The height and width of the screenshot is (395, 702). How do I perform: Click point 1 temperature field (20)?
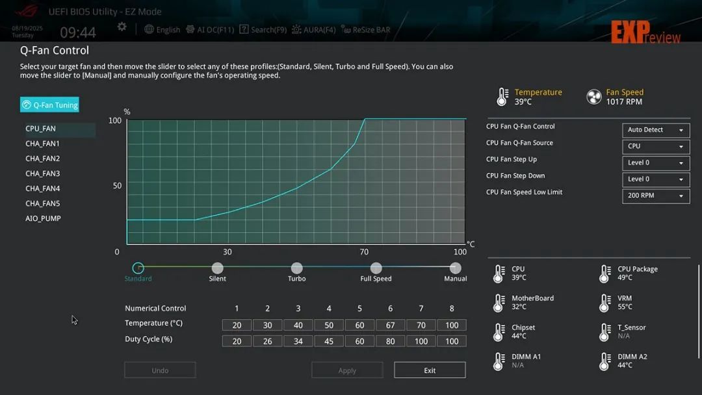tap(237, 325)
